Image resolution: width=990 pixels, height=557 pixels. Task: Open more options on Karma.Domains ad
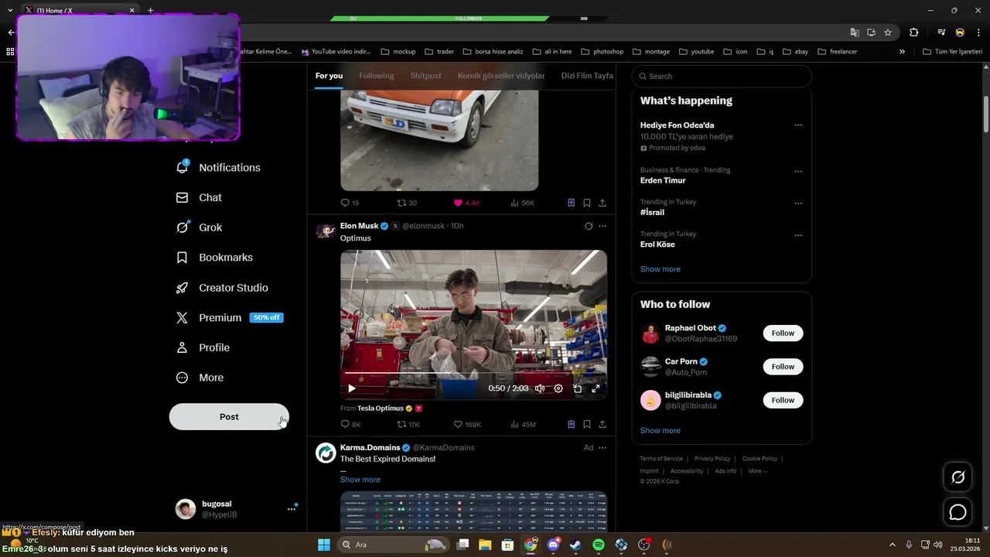point(603,447)
